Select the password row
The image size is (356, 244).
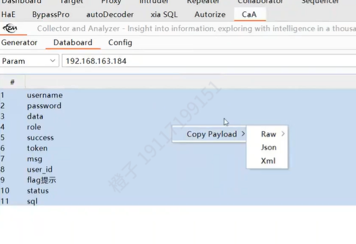(178, 106)
